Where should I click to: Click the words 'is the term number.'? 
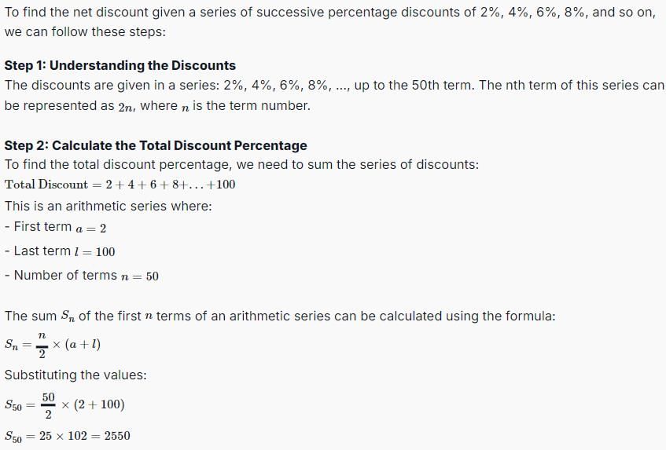click(x=252, y=105)
